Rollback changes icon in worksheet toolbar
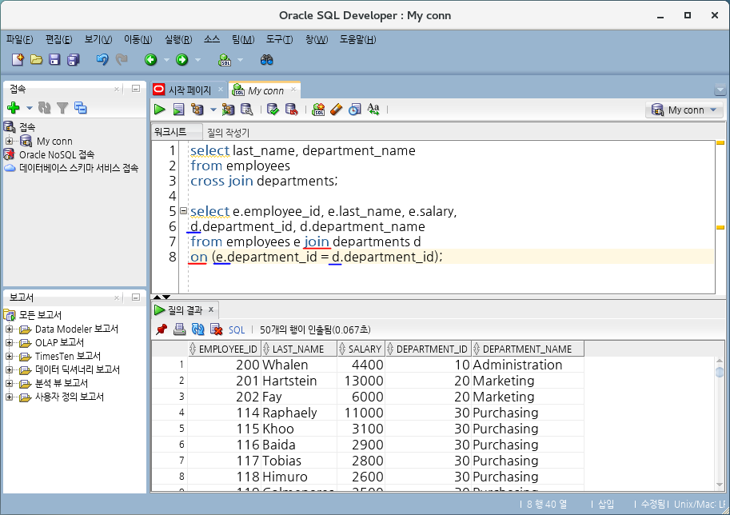 click(292, 110)
